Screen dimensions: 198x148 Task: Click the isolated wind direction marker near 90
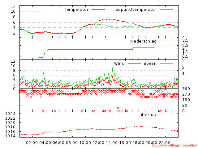click(118, 108)
